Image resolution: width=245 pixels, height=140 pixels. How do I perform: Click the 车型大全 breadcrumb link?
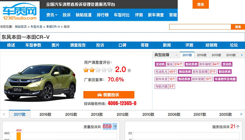(36, 27)
